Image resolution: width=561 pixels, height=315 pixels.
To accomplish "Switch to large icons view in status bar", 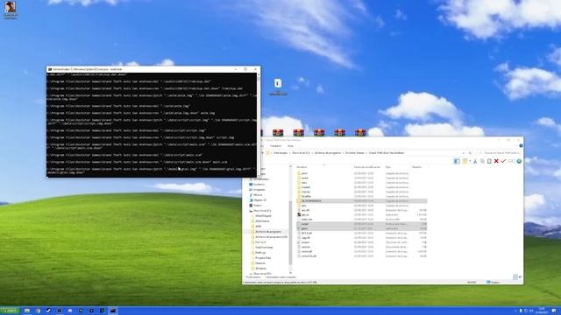I will pyautogui.click(x=520, y=277).
